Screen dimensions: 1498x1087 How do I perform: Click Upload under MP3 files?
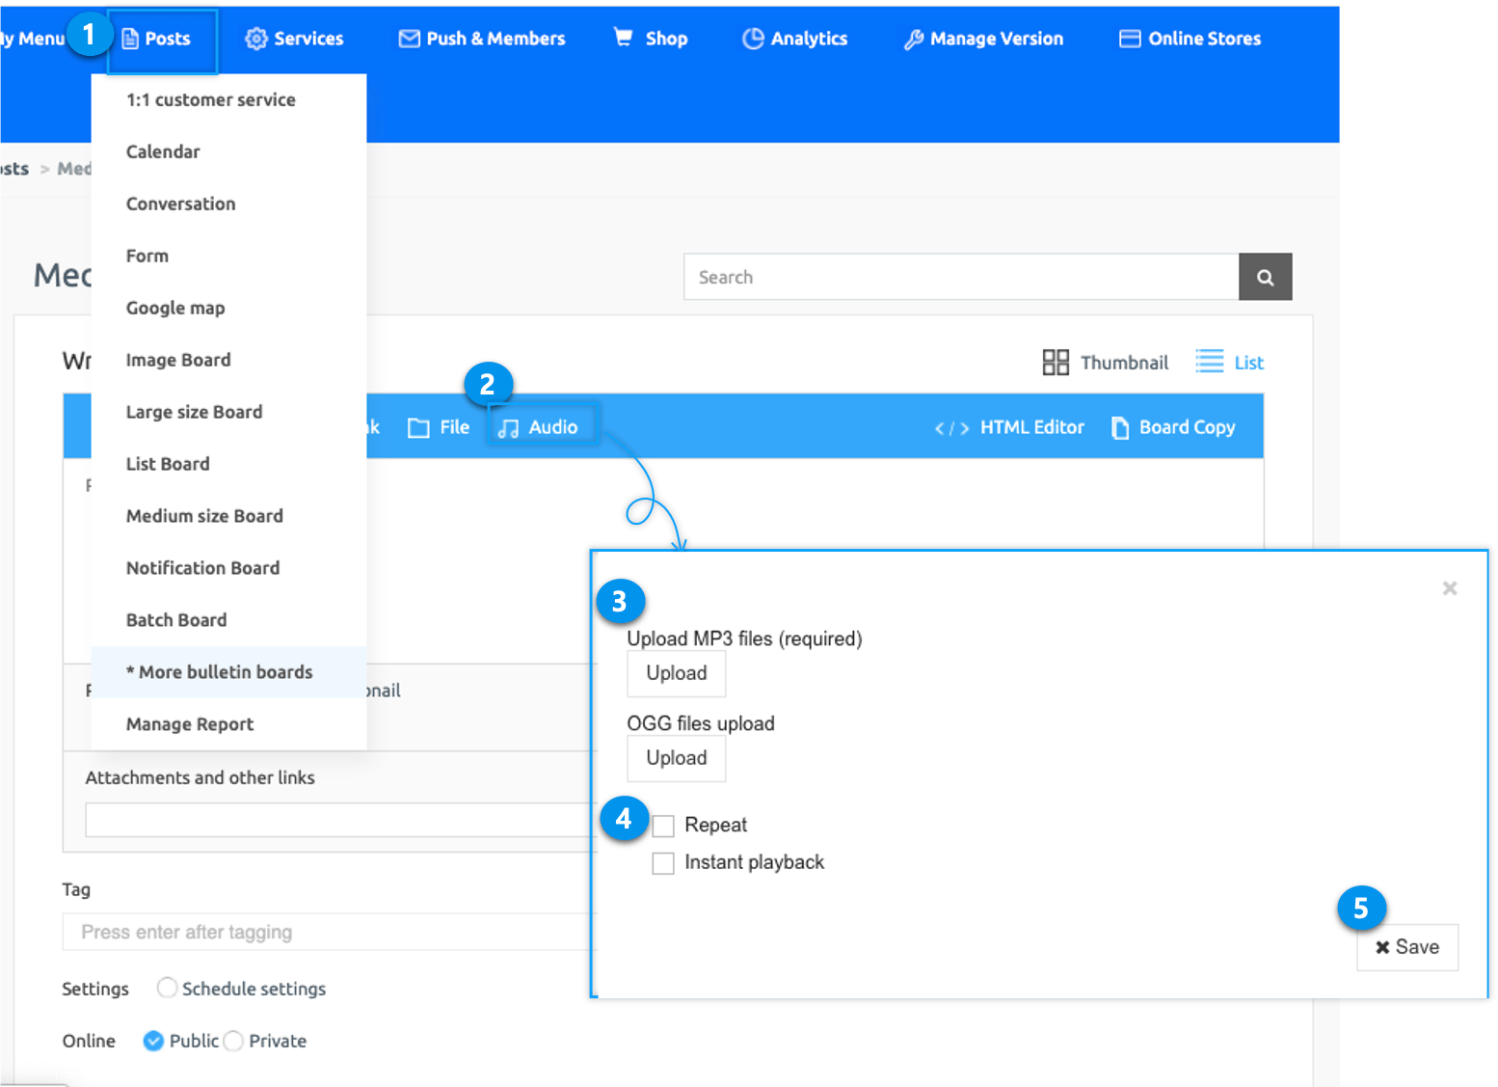[676, 673]
